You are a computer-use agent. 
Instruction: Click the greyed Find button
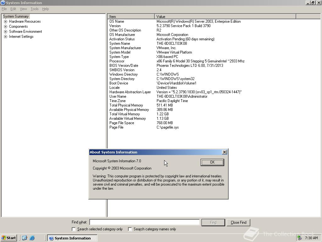(x=213, y=222)
